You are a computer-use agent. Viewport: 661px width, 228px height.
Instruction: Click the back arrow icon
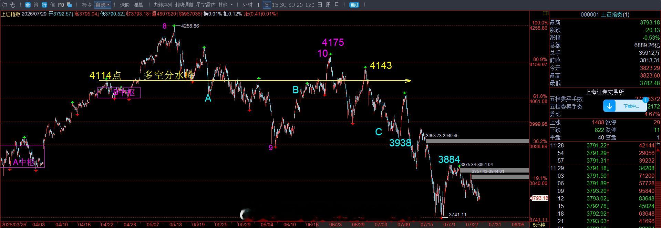click(x=4, y=5)
